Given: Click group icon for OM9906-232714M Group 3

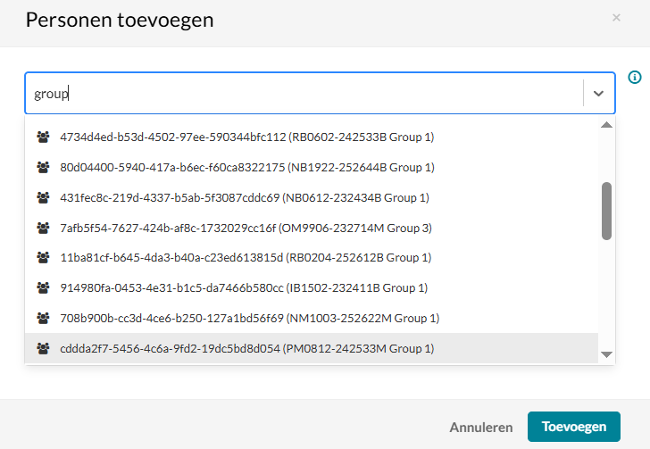Looking at the screenshot, I should point(43,228).
